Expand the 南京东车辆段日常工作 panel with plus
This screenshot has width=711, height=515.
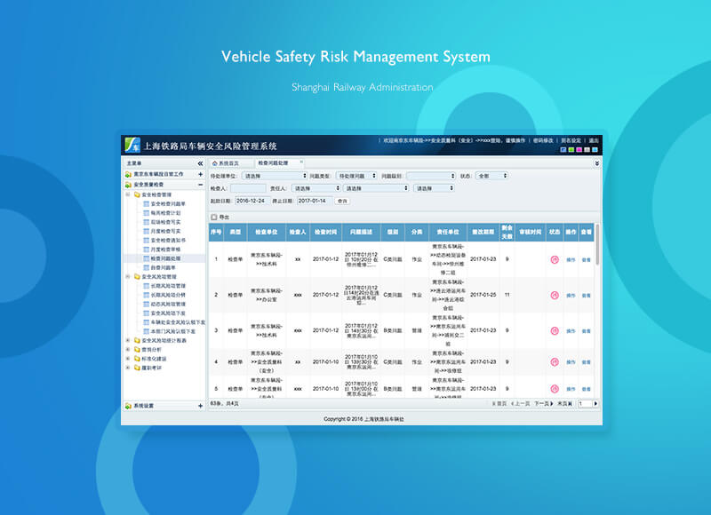pos(200,174)
